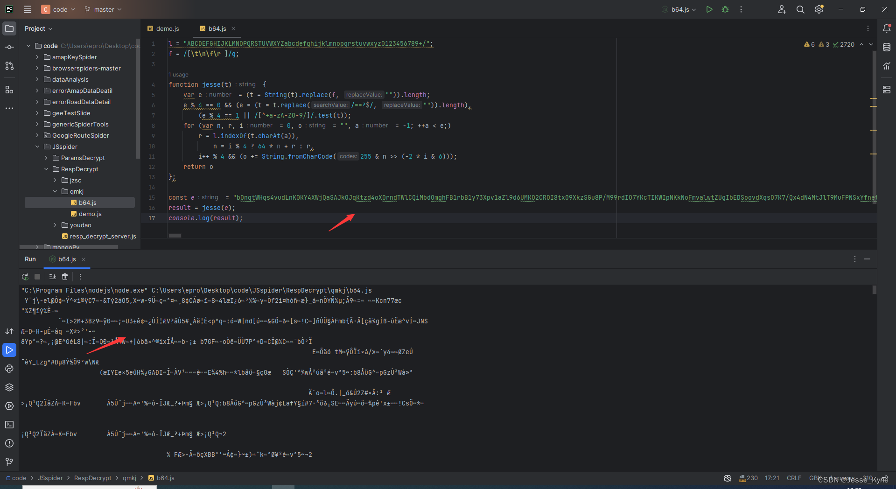This screenshot has height=489, width=896.
Task: Minimize the Run tool window
Action: [x=867, y=259]
